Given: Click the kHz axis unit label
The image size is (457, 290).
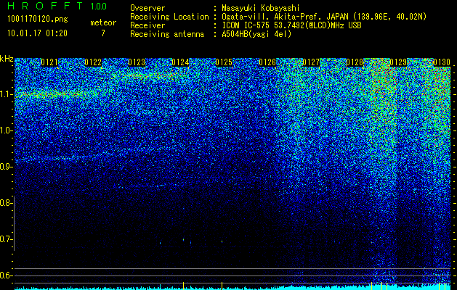Looking at the screenshot, I should point(7,59).
